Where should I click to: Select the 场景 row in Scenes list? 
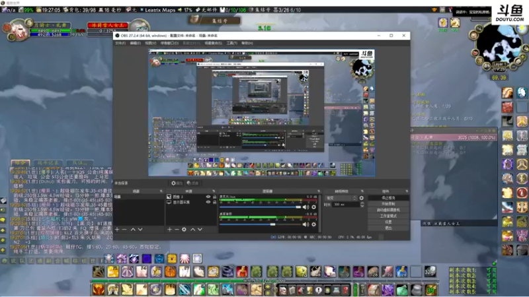click(x=139, y=197)
